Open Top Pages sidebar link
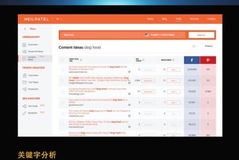239x160 pixels. [x=33, y=82]
